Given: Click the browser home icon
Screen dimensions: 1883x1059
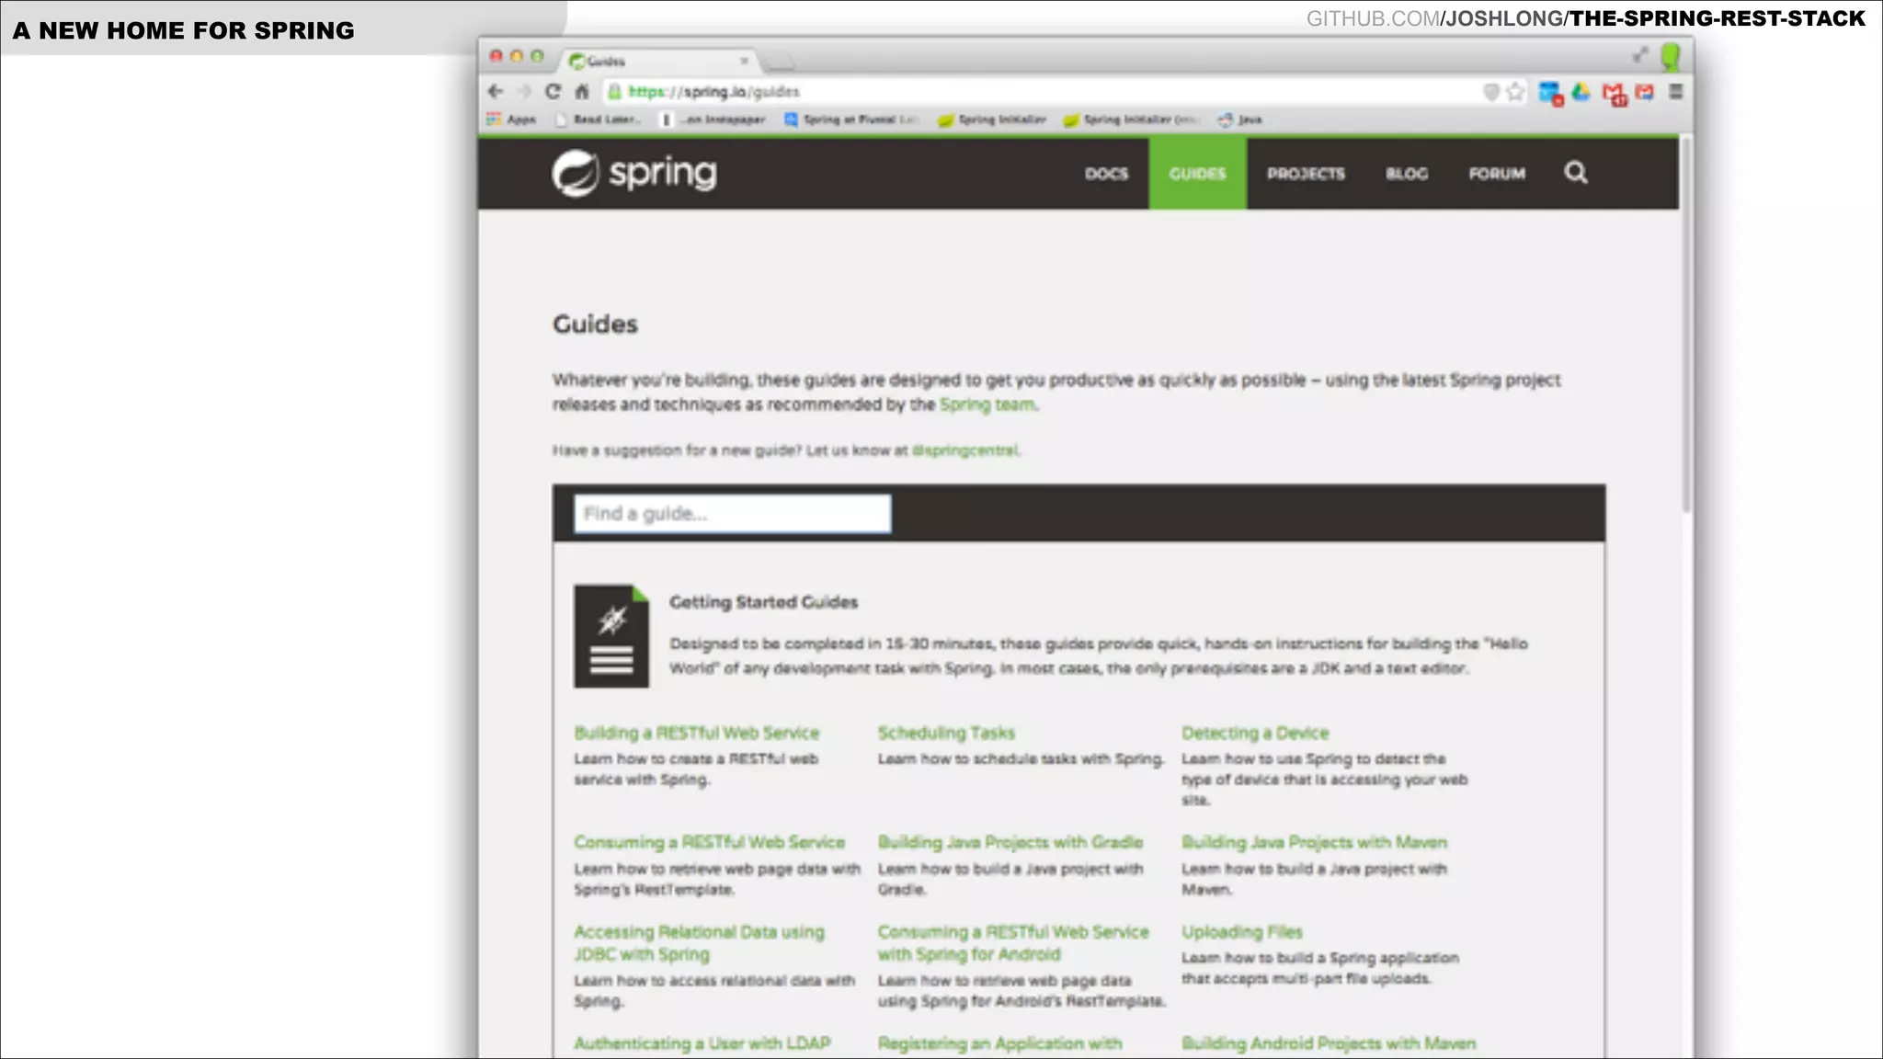Looking at the screenshot, I should tap(581, 91).
